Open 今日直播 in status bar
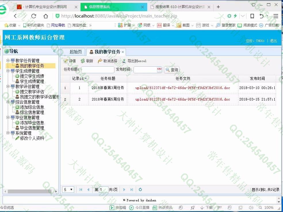283x212 pixels. tap(139, 208)
